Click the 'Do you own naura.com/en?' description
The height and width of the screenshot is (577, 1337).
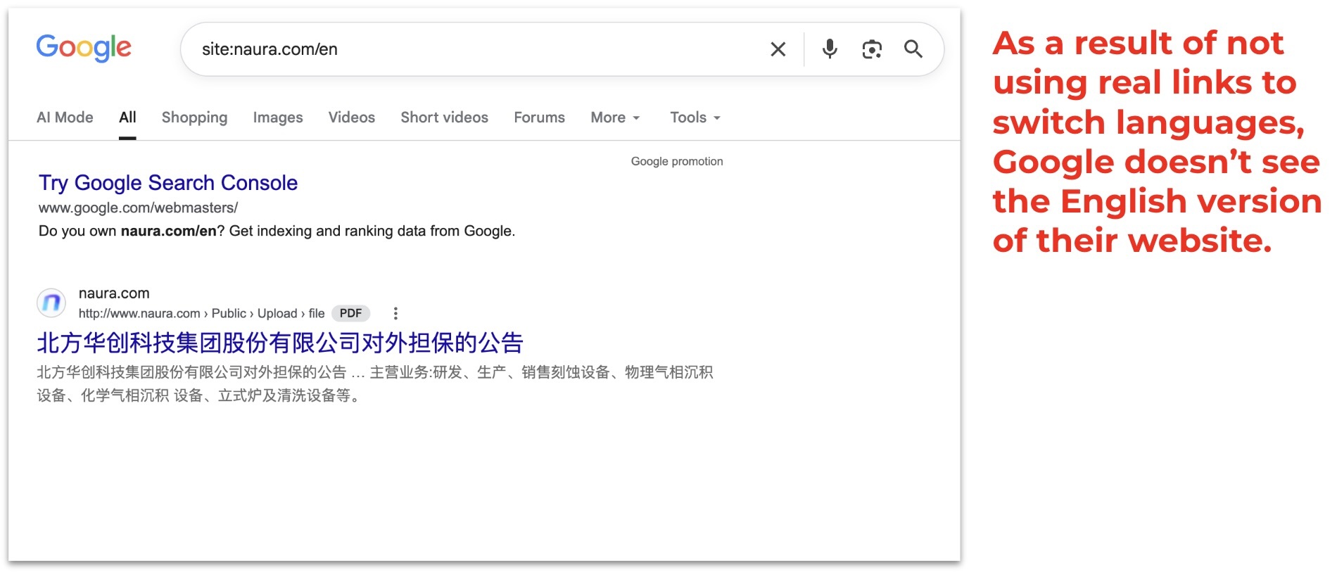tap(277, 232)
